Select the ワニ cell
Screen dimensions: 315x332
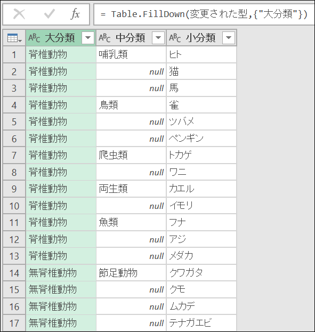(x=201, y=172)
